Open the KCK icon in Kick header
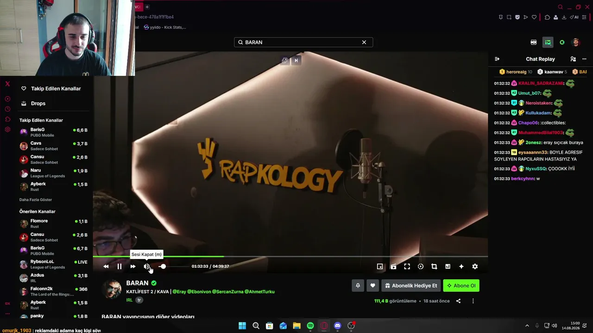593x333 pixels. (x=534, y=42)
